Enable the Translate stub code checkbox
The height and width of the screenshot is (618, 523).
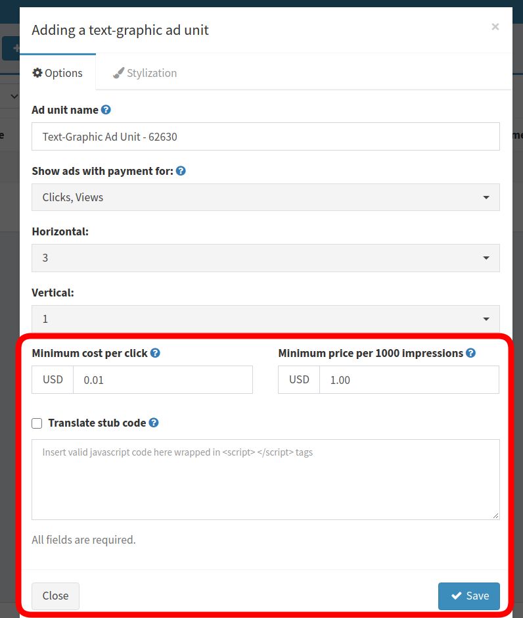pyautogui.click(x=37, y=423)
